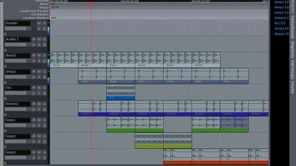Solo the Audio 1 track
This screenshot has width=296, height=166.
(44, 39)
